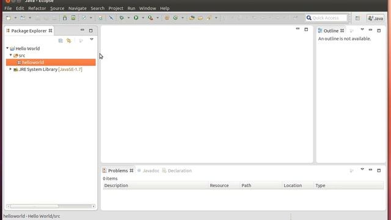Image resolution: width=391 pixels, height=220 pixels.
Task: Maximize the editor area
Action: tap(306, 29)
